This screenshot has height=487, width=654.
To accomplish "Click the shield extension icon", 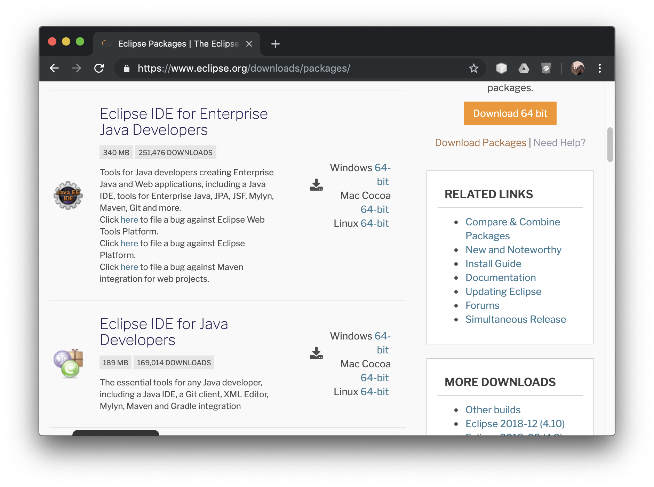I will coord(546,68).
